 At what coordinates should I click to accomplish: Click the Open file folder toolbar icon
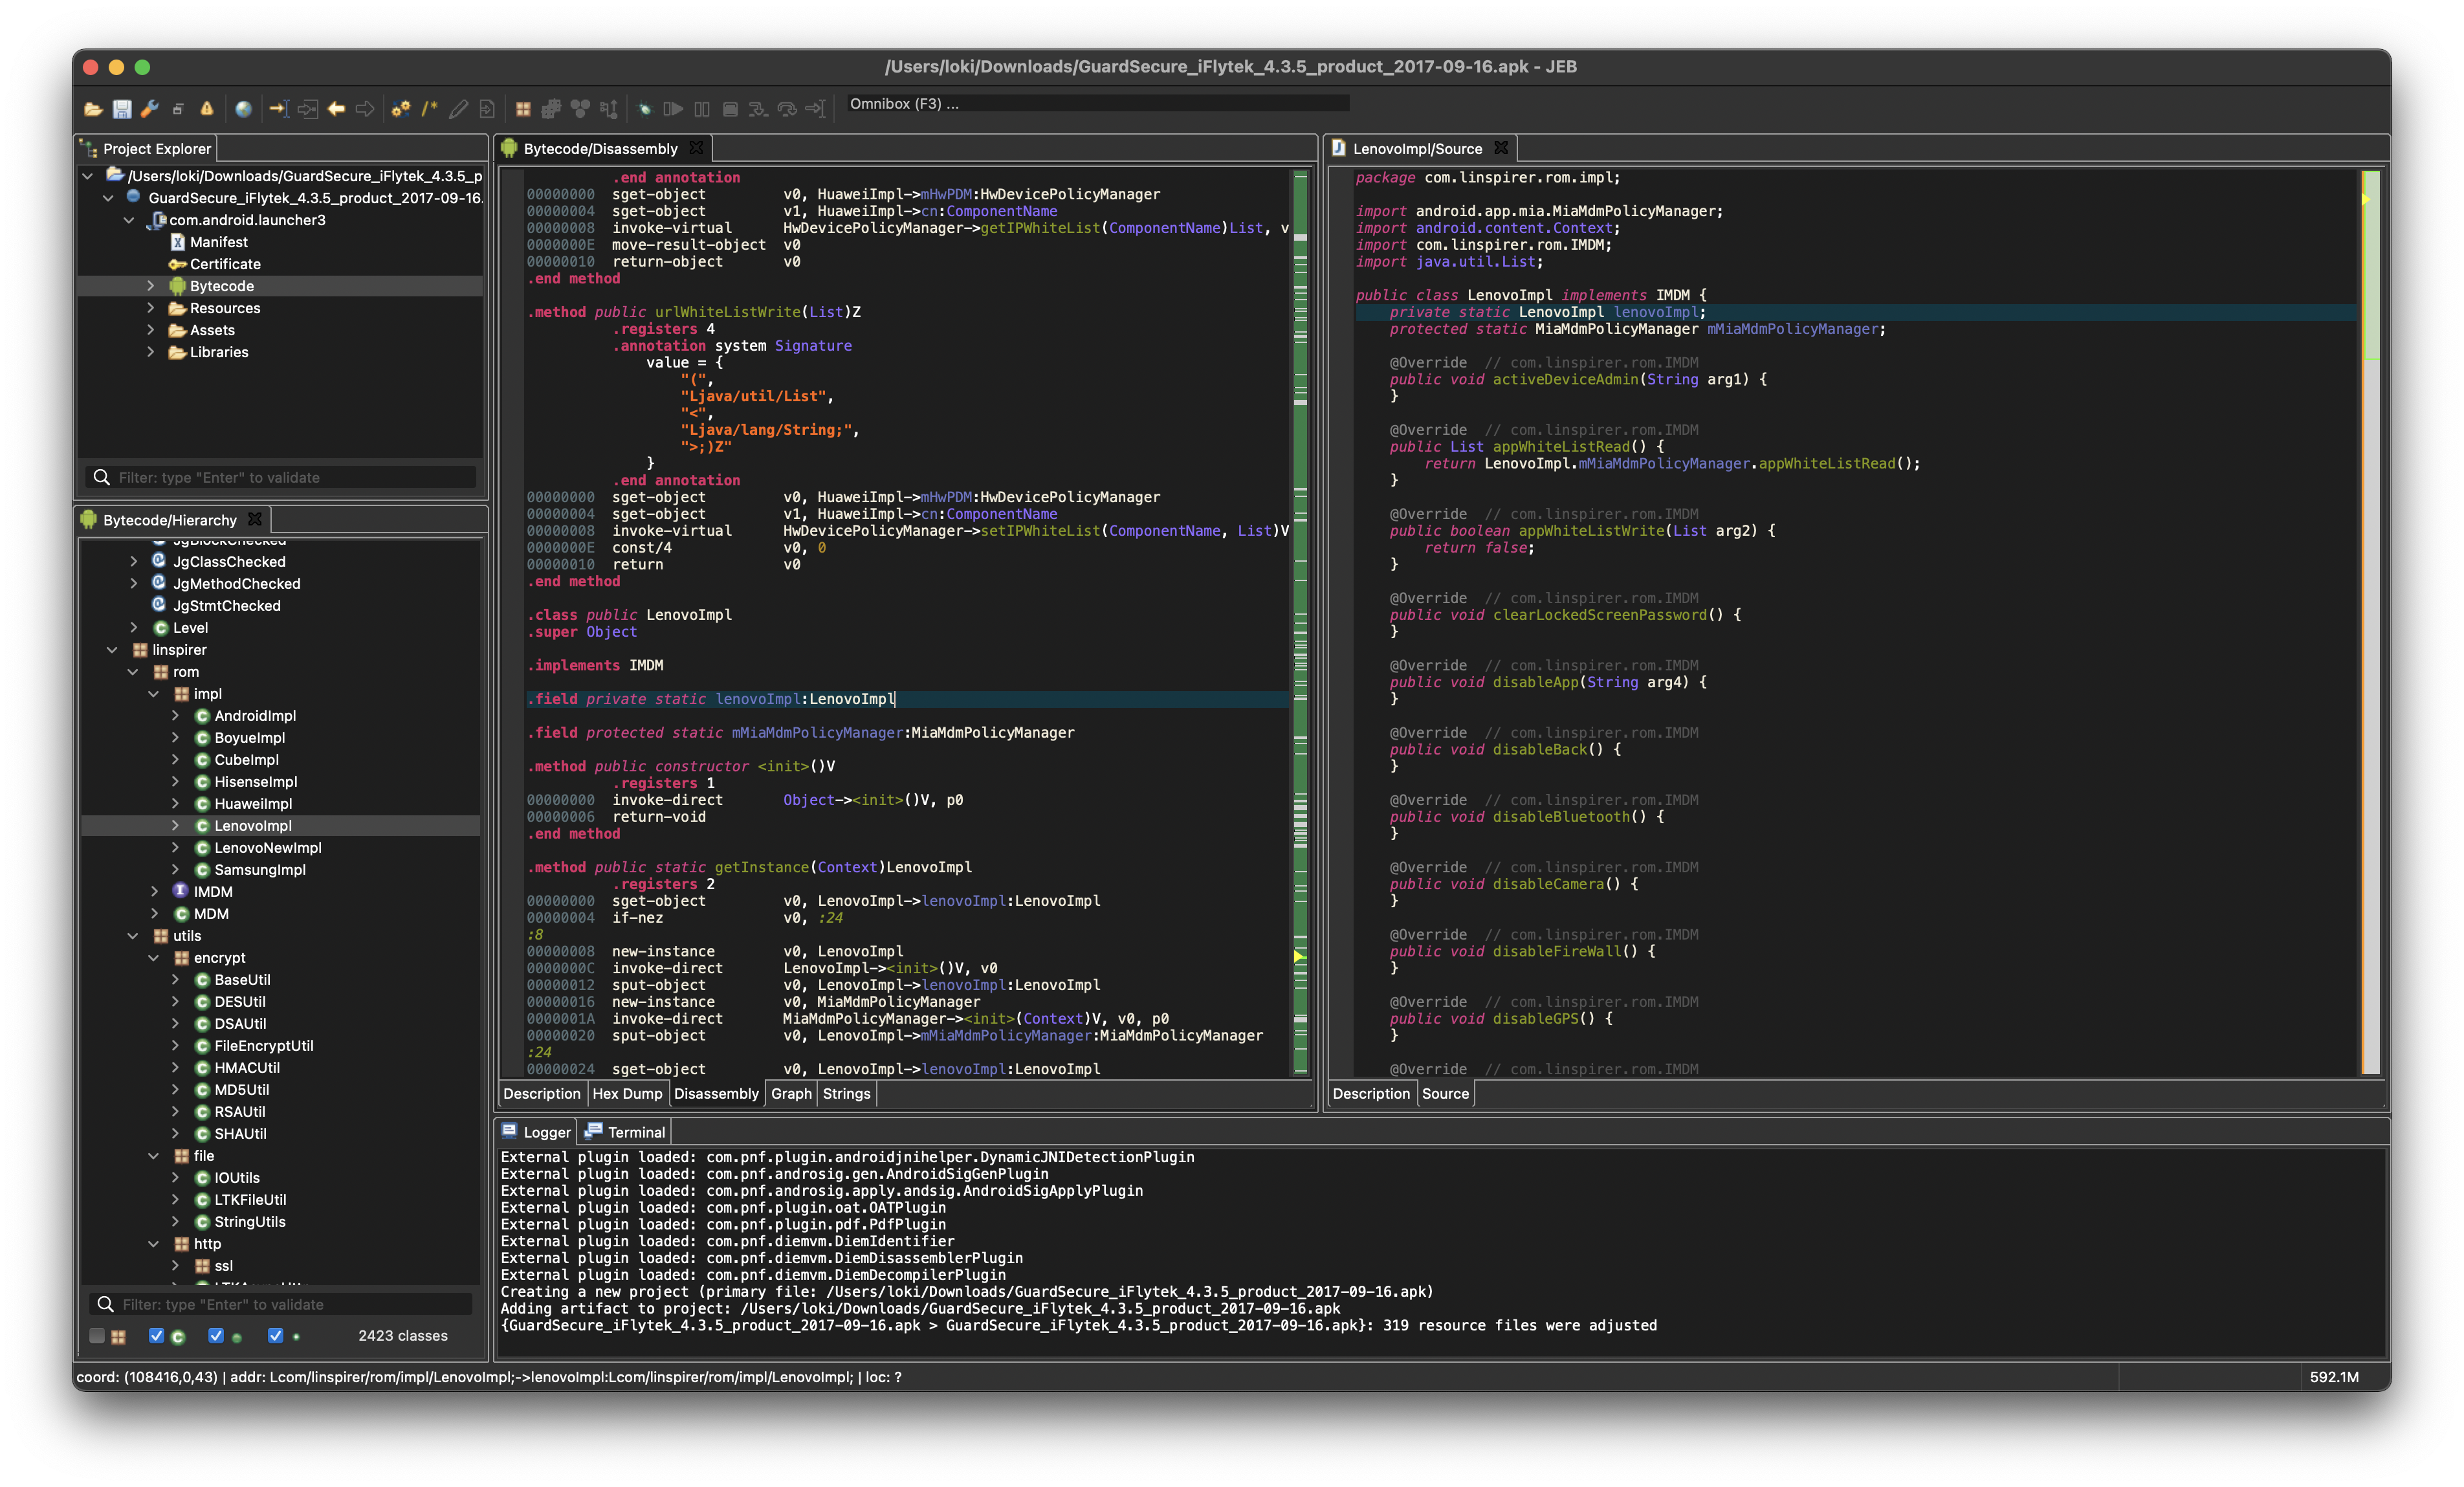pos(93,109)
